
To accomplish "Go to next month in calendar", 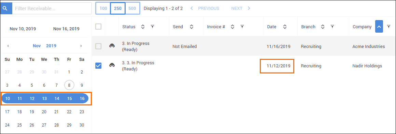I will tap(81, 46).
